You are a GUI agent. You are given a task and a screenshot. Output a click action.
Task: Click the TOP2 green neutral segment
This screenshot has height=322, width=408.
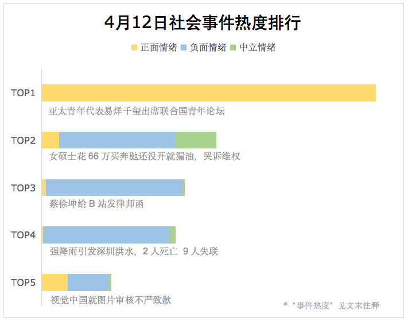196,140
